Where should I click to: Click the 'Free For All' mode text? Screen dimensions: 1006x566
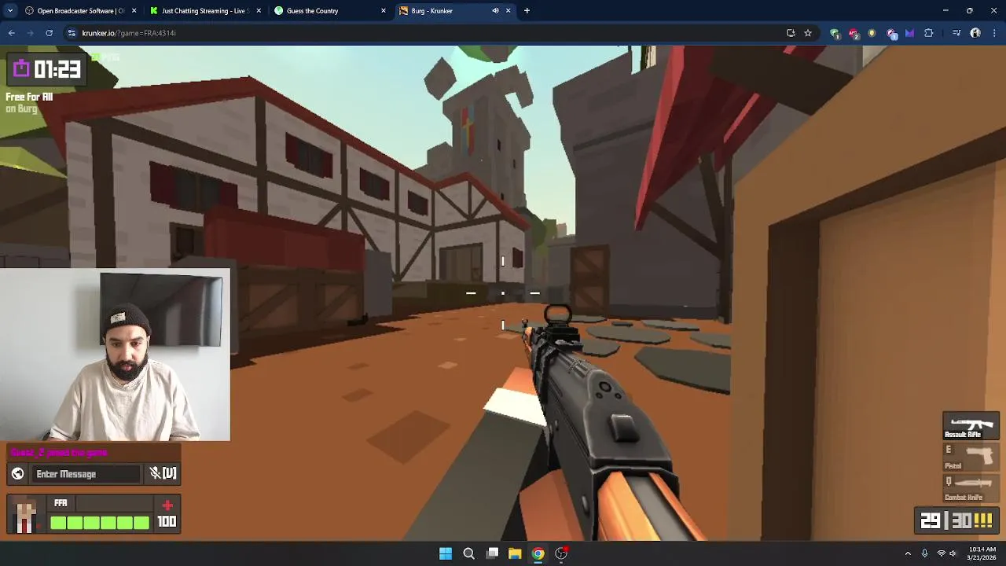coord(29,97)
